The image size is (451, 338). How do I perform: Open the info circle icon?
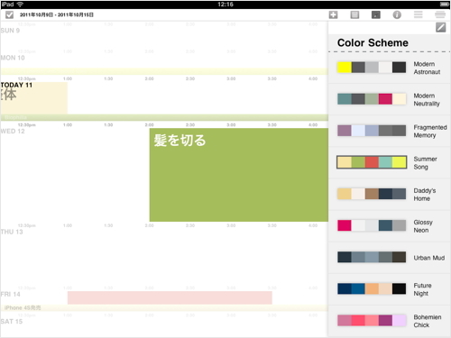tap(397, 14)
